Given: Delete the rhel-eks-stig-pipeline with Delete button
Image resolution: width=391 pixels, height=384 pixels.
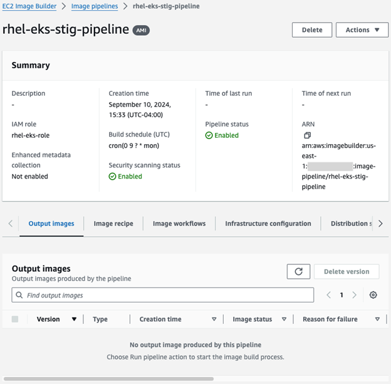Looking at the screenshot, I should pos(312,30).
